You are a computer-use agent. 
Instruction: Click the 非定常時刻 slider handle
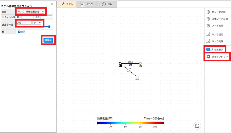49,27
